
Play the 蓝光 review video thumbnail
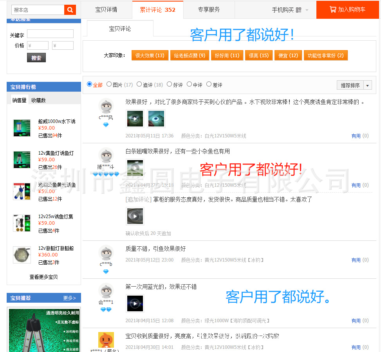tap(135, 303)
